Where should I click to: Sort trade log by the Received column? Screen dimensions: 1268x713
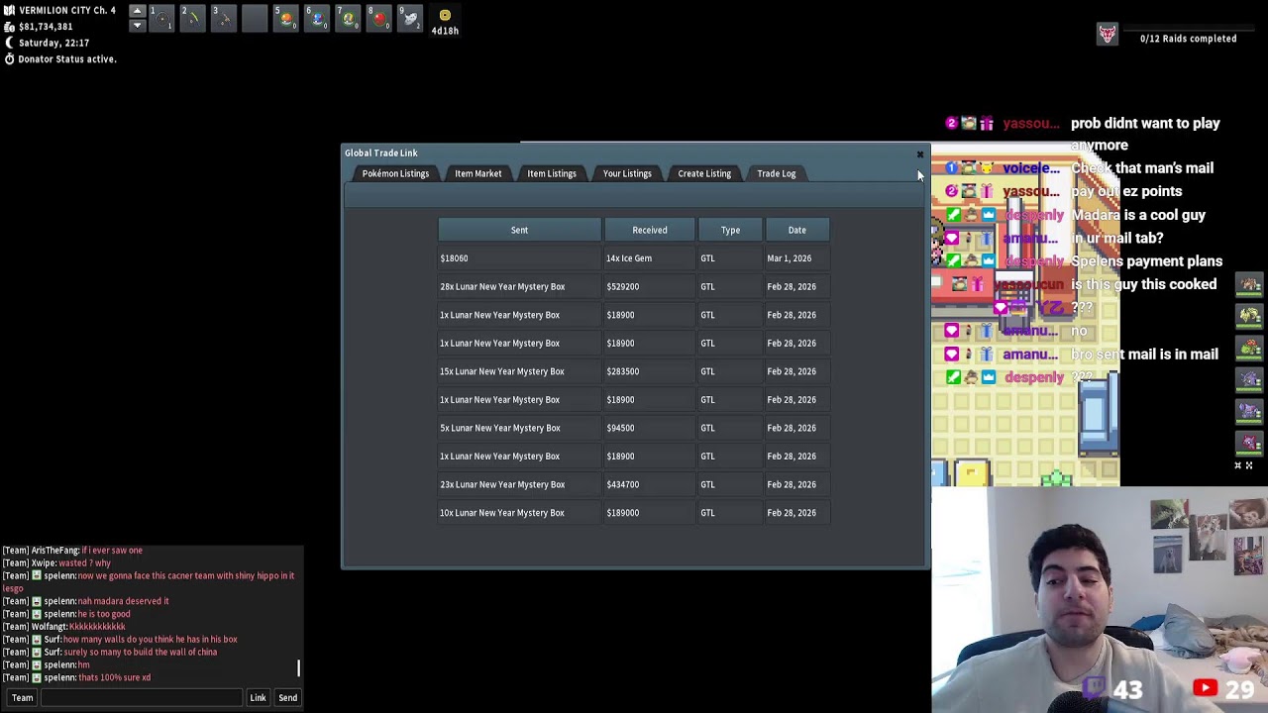(x=650, y=230)
